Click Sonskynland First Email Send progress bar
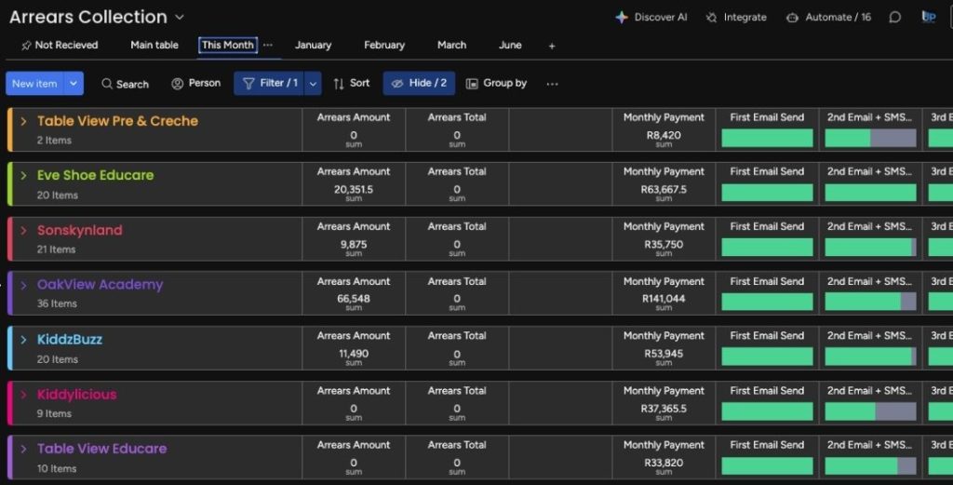Screen dimensions: 953x485 [767, 248]
